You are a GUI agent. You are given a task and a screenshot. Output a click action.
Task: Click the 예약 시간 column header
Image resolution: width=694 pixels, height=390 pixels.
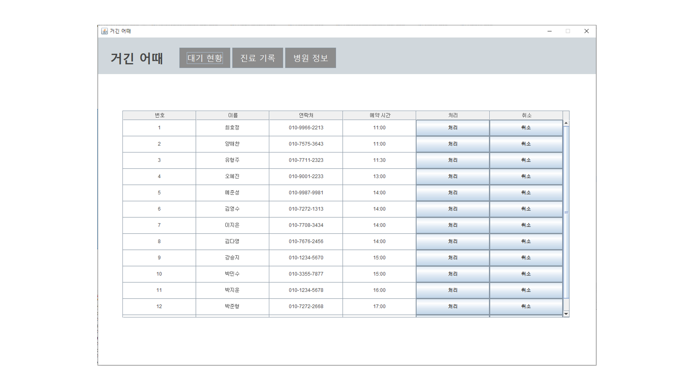[x=379, y=115]
